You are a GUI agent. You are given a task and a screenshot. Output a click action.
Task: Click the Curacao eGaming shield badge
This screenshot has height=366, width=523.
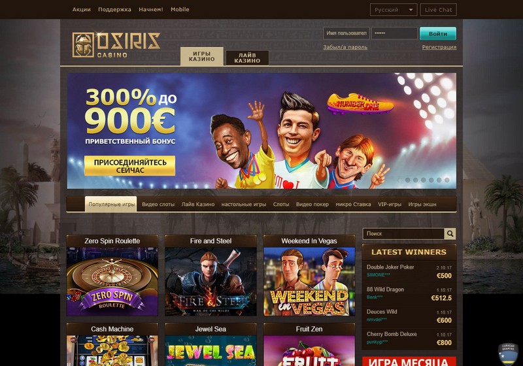click(508, 355)
